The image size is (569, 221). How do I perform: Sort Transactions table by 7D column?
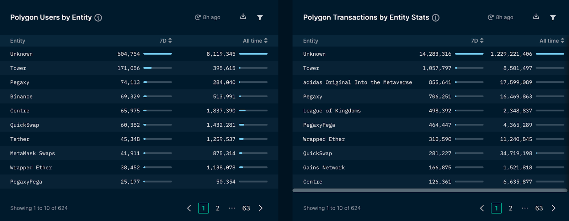tap(477, 41)
